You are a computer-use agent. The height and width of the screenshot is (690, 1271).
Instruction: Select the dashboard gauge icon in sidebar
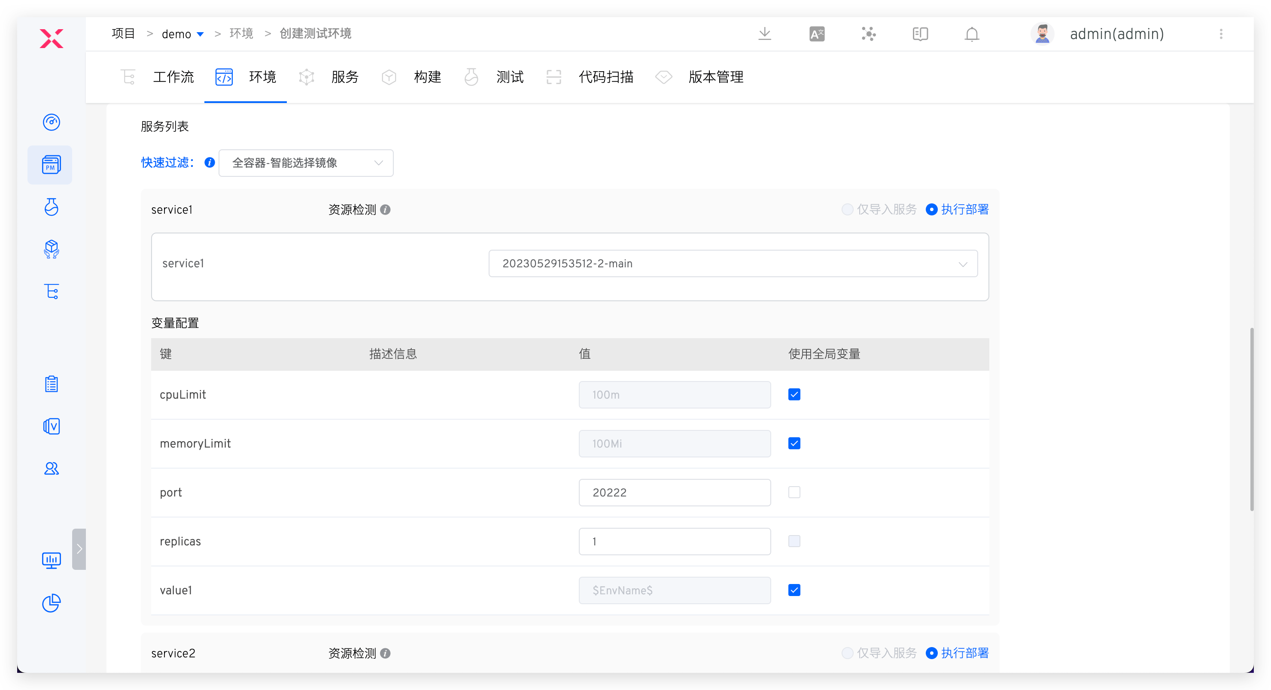(x=52, y=122)
